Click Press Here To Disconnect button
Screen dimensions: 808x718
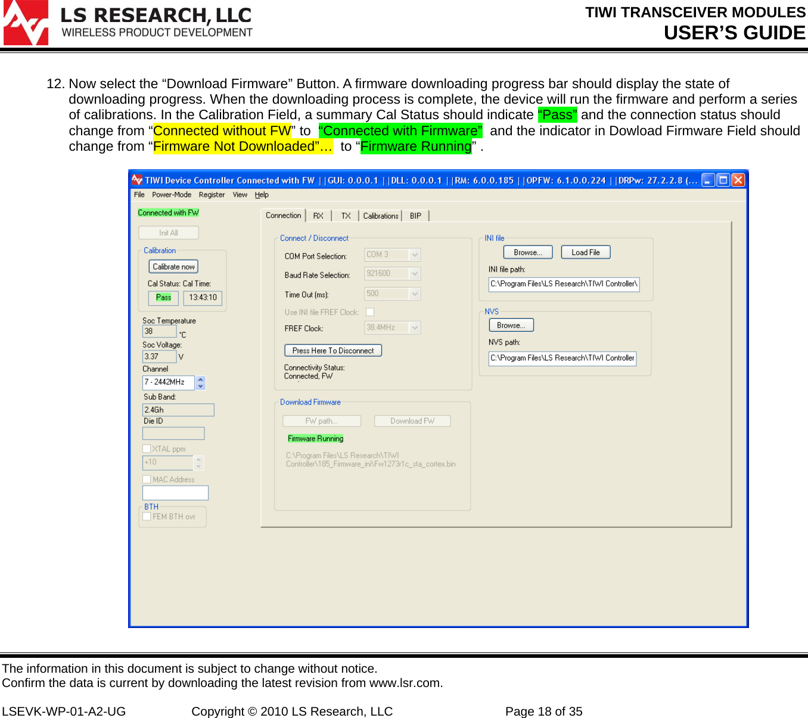pos(333,351)
